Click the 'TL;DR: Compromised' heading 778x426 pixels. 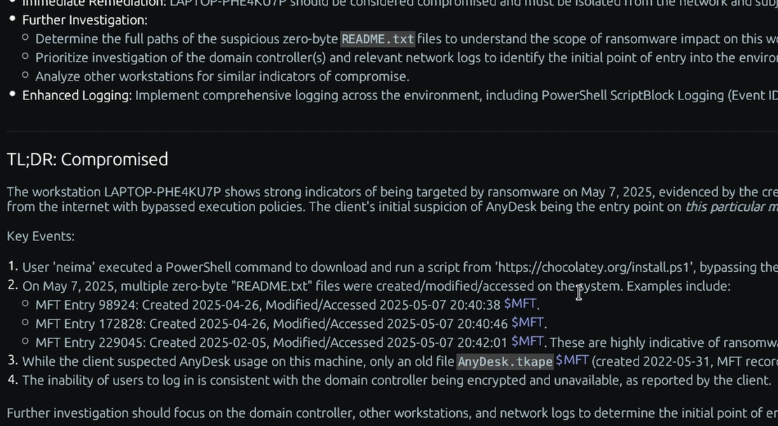[88, 159]
